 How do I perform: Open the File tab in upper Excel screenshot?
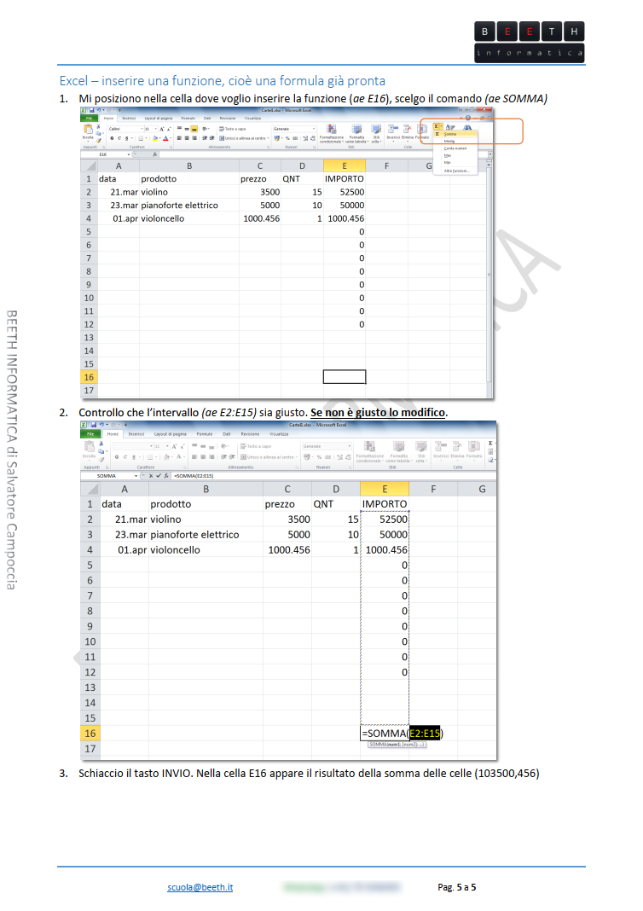tap(89, 119)
